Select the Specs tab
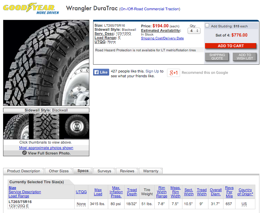Screen dimensions: 268x213 [83, 171]
